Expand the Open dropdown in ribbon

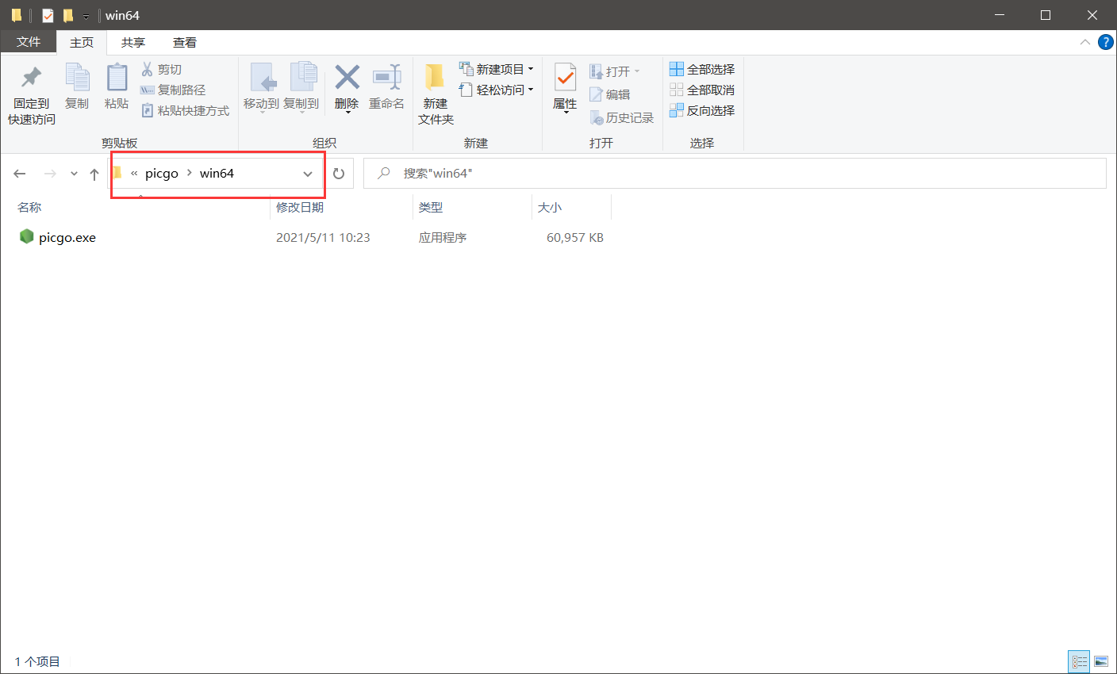[x=637, y=72]
